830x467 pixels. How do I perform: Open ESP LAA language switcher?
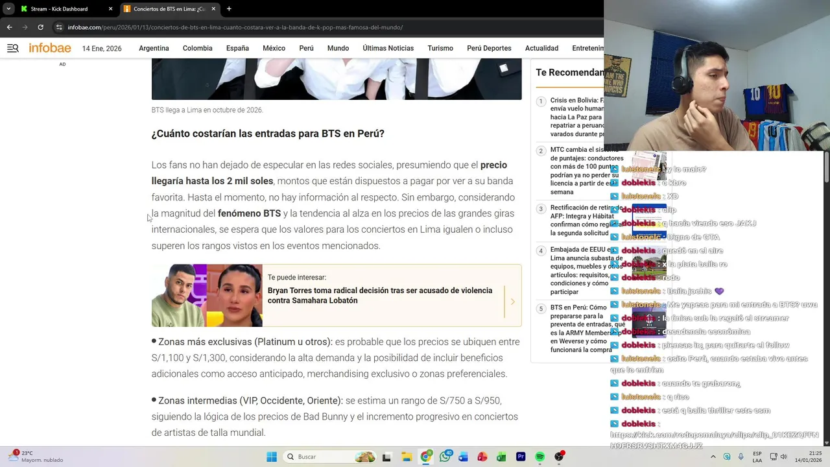pos(757,457)
